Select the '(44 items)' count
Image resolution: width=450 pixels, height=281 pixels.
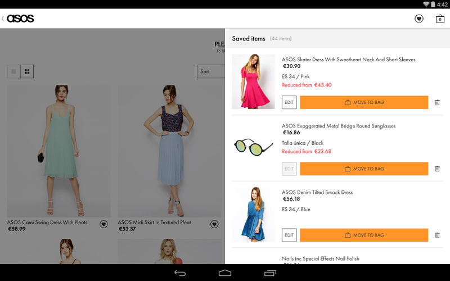point(281,38)
